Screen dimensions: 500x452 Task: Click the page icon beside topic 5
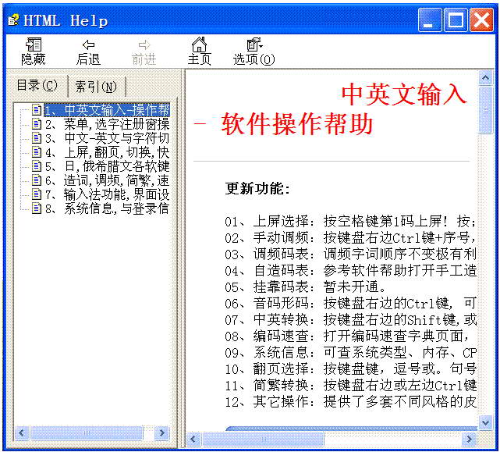tap(37, 165)
